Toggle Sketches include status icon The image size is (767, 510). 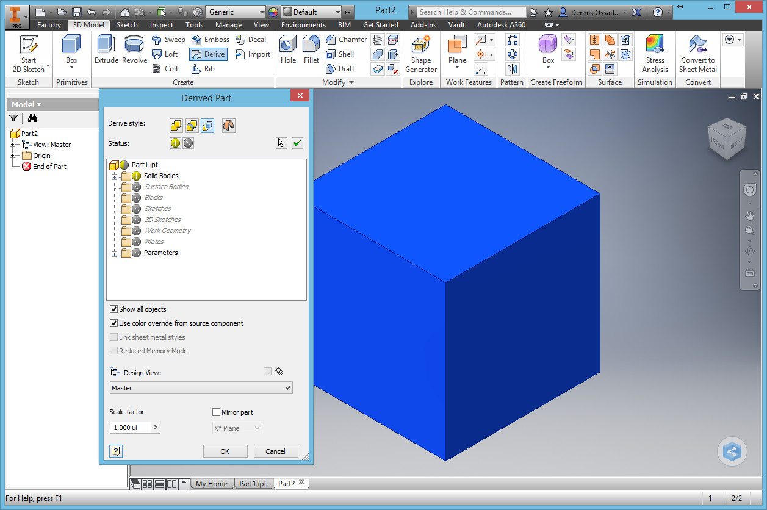click(137, 209)
